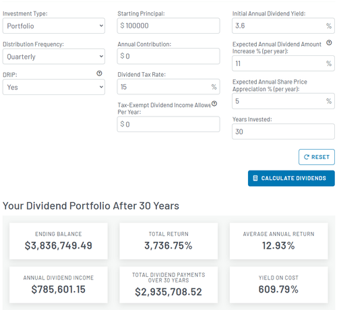This screenshot has width=337, height=310.
Task: Click the Years Invested input field
Action: click(x=283, y=131)
